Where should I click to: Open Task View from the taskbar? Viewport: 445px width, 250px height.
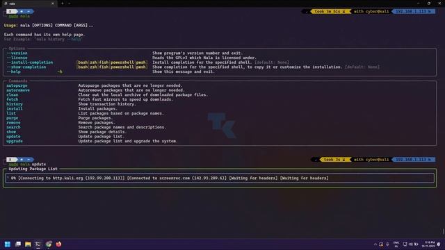(18, 244)
